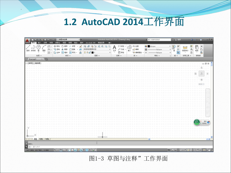Toggle Polar Tracking in the status bar
Screen dimensions: 231x173
(67, 150)
